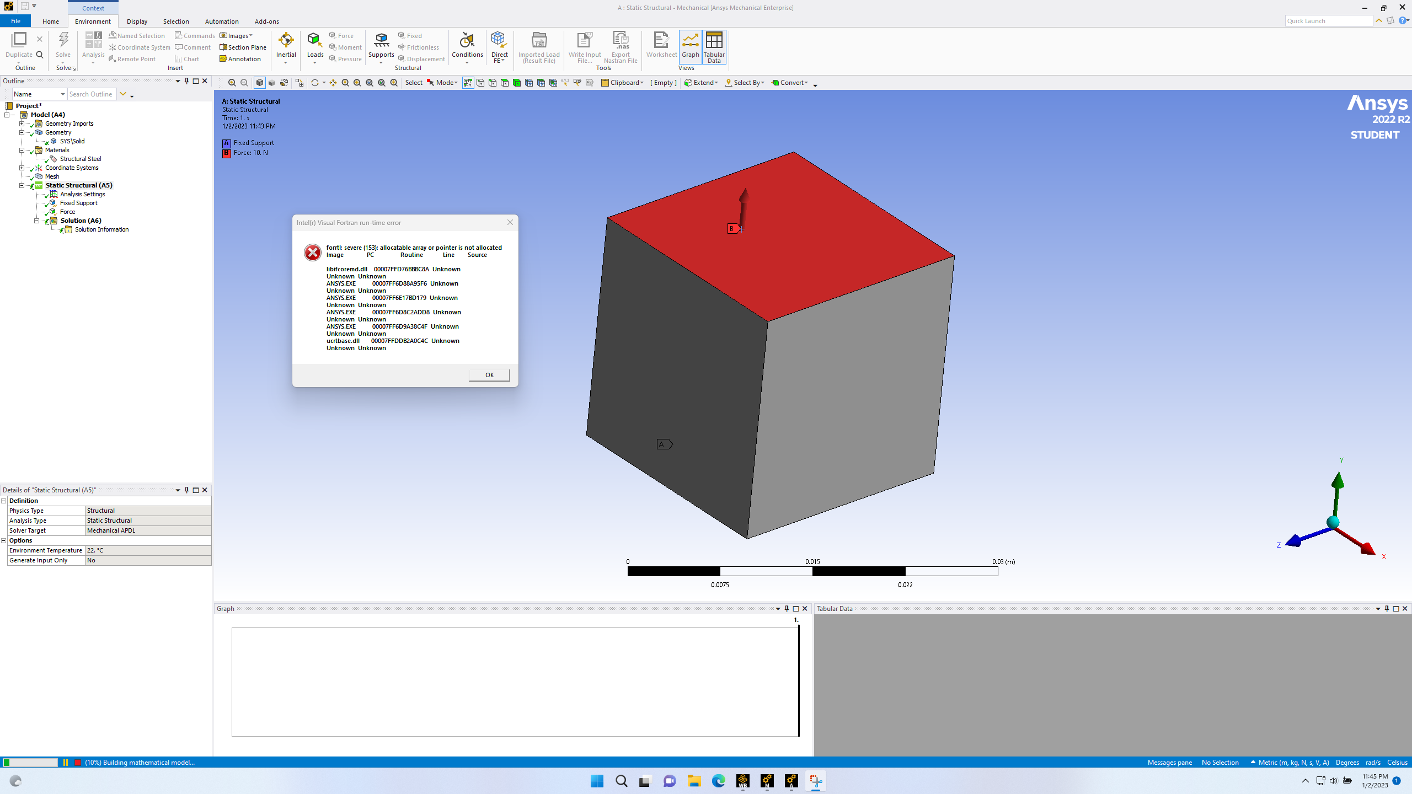This screenshot has width=1412, height=794.
Task: Open the Images dropdown in Insert group
Action: click(237, 36)
